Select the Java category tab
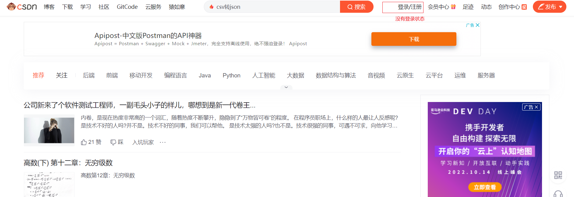The width and height of the screenshot is (574, 197). click(205, 75)
